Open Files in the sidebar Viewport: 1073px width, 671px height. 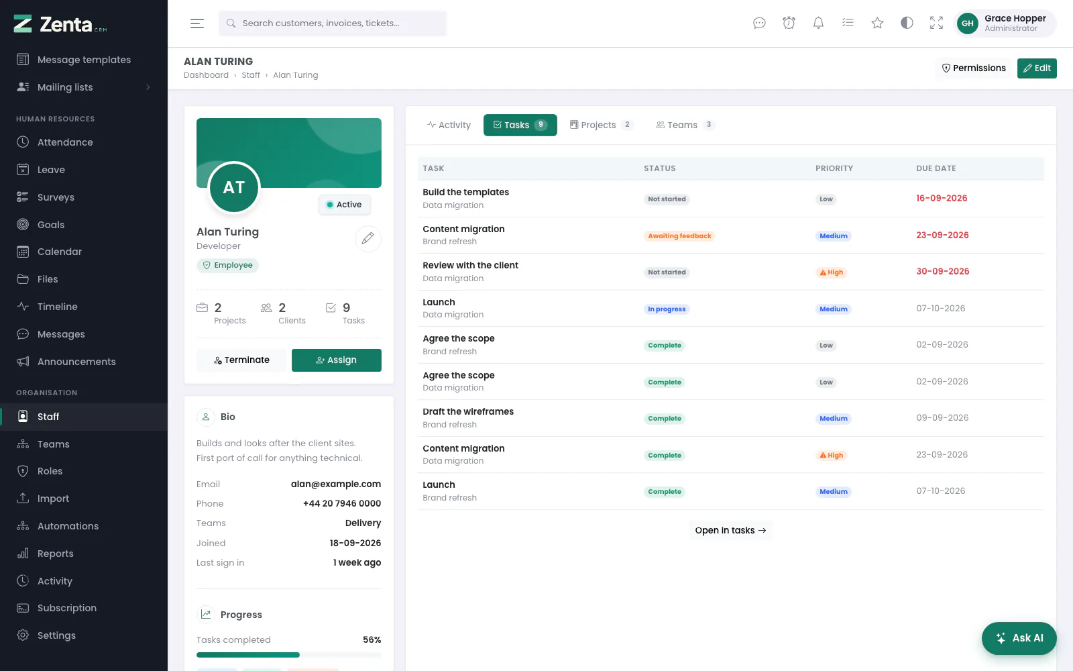click(x=84, y=279)
